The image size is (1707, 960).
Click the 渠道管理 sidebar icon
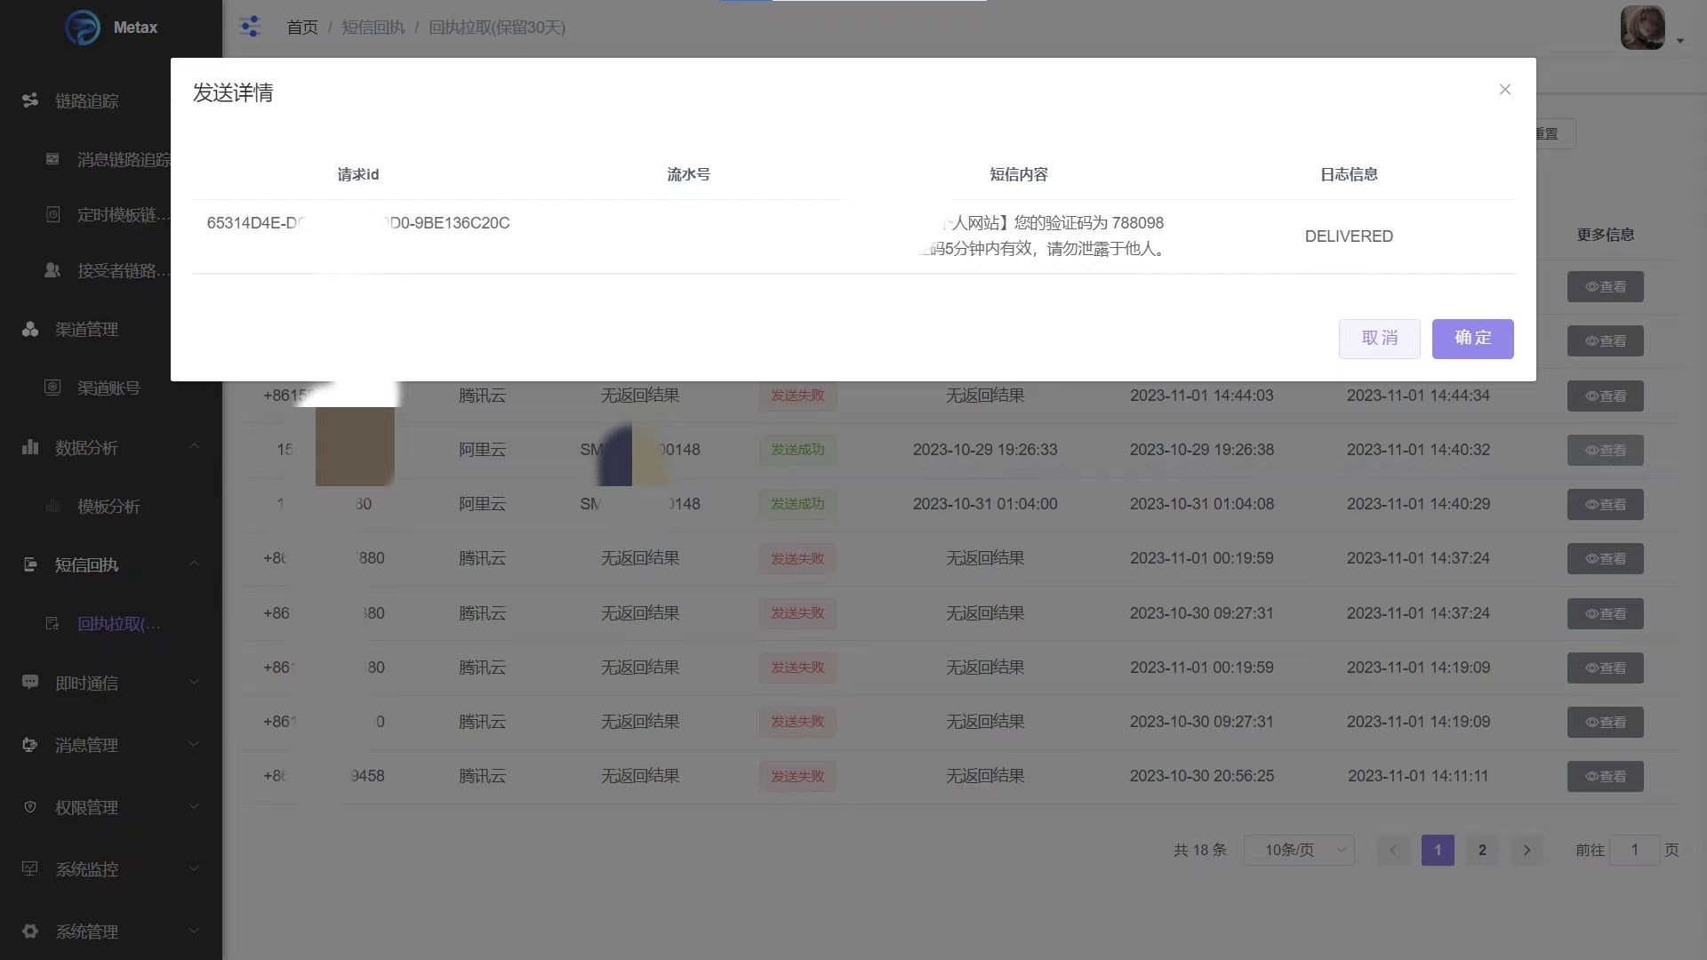click(30, 329)
